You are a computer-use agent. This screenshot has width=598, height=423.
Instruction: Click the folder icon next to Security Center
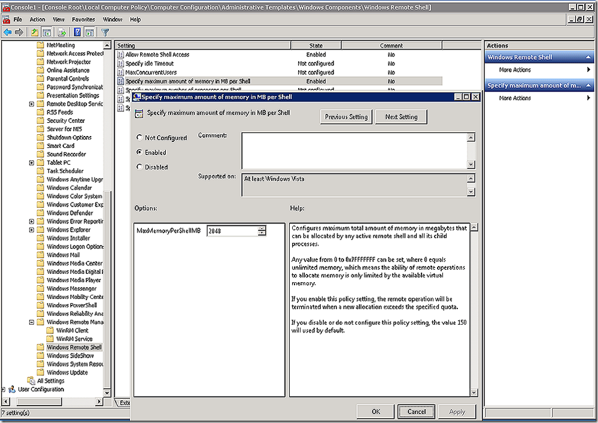point(41,120)
